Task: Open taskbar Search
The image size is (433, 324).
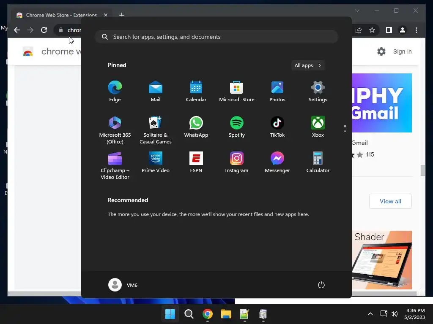Action: coord(189,314)
